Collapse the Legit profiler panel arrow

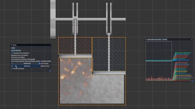146,40
